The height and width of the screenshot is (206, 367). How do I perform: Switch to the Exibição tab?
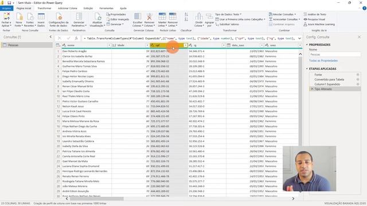[x=88, y=8]
